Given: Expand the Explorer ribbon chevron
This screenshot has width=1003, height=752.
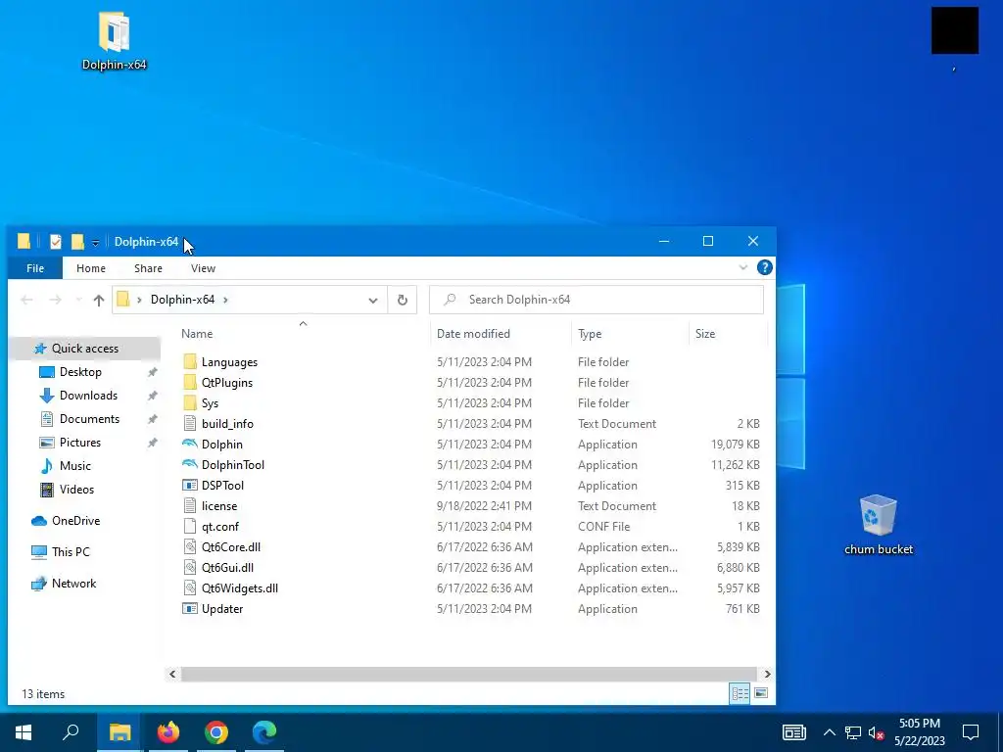Looking at the screenshot, I should tap(742, 267).
